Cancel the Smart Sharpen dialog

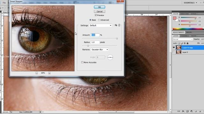click(99, 11)
